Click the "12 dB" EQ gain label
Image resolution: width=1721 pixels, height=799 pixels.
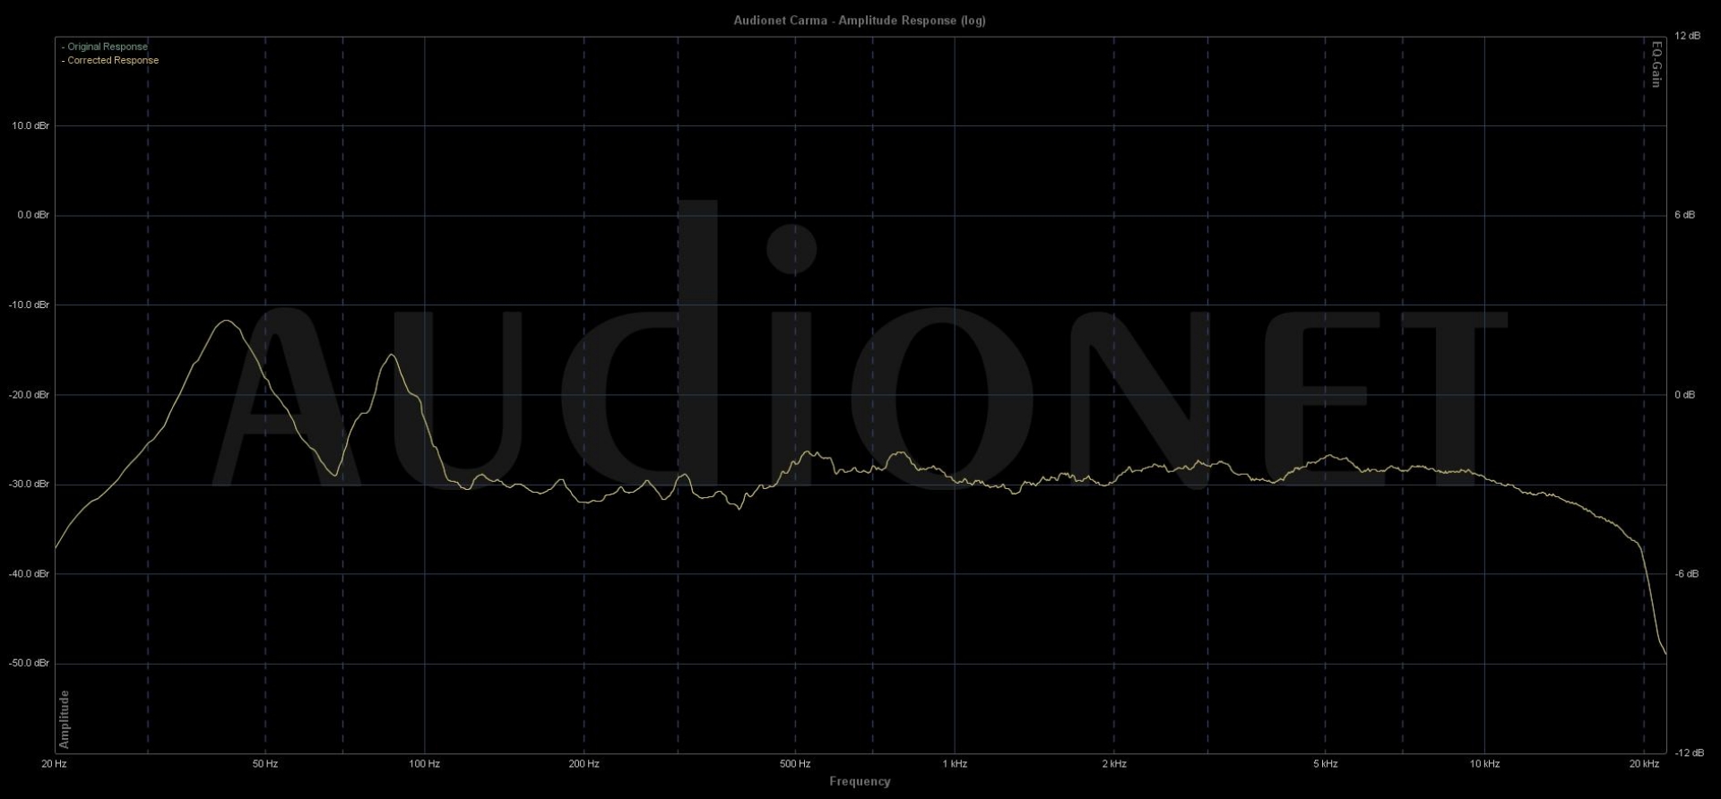coord(1687,36)
